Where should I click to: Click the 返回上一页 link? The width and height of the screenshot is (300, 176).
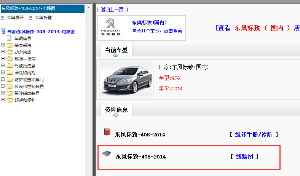[112, 10]
